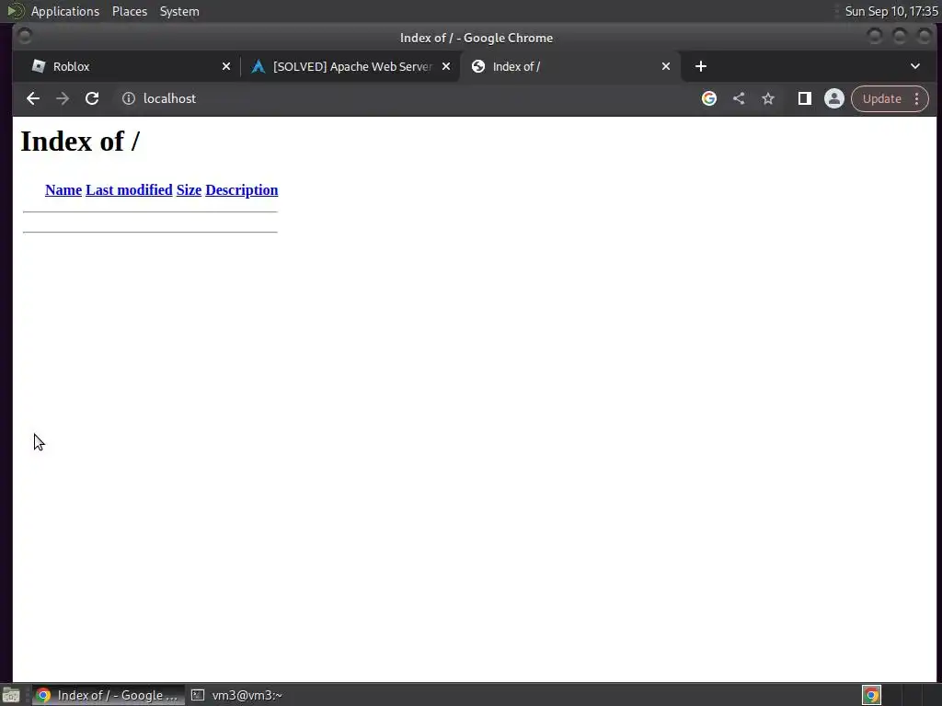Image resolution: width=942 pixels, height=706 pixels.
Task: Open the System menu
Action: click(179, 11)
